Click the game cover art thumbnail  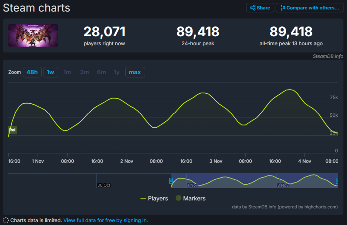33,35
